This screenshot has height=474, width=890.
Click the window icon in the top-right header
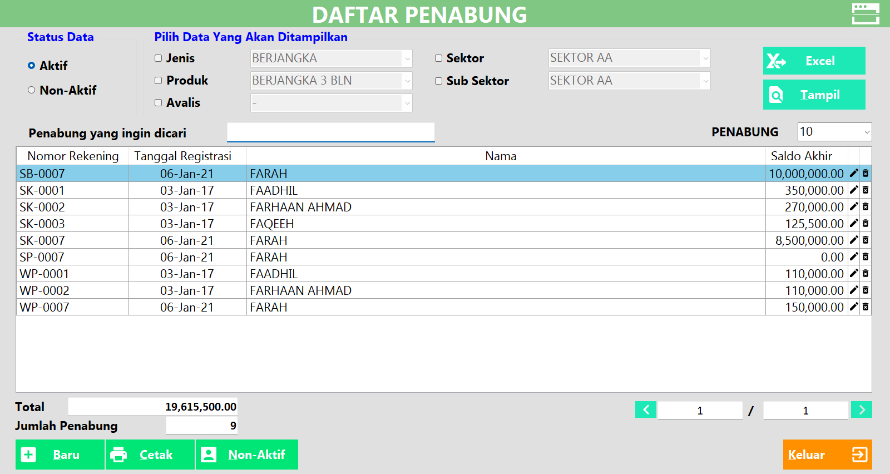(866, 14)
